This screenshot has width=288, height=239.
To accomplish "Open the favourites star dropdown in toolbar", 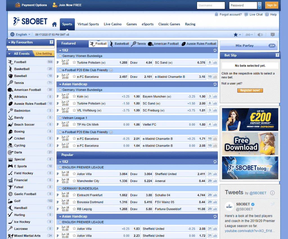I will pos(237,35).
